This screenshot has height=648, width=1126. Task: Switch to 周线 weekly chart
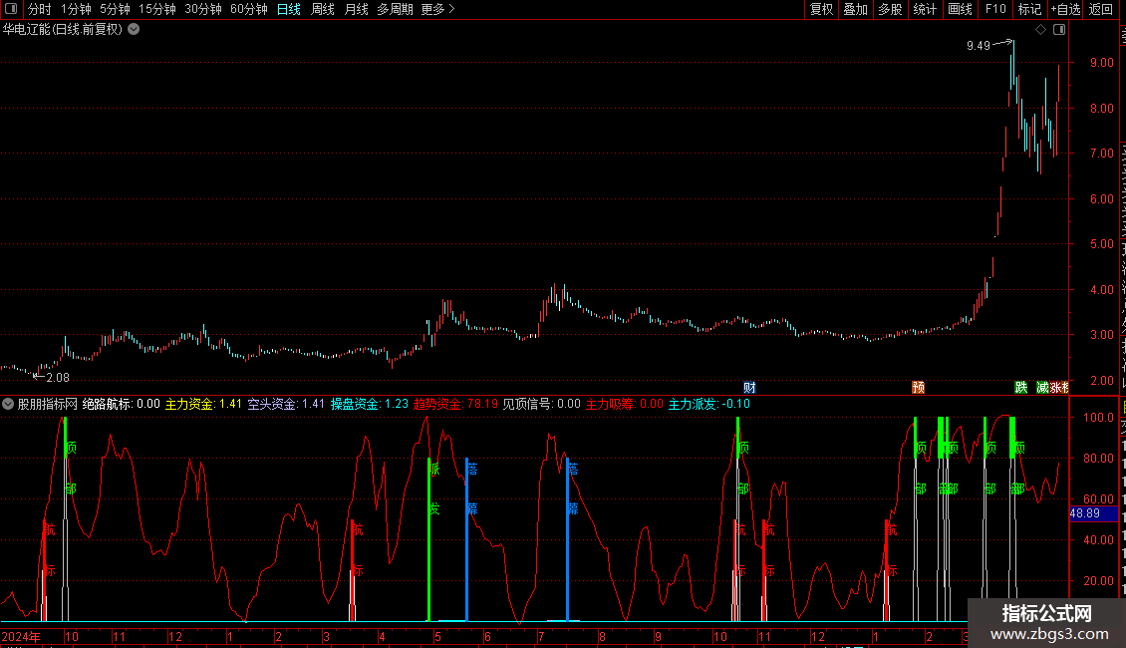323,9
